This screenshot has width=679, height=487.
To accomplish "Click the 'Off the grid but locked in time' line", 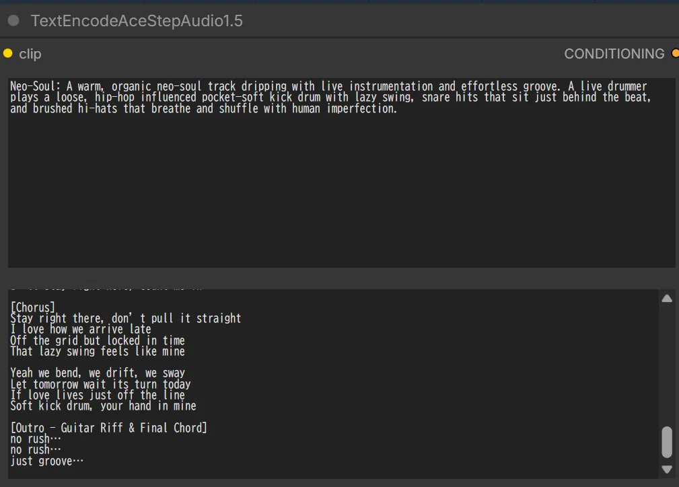I will pos(98,340).
